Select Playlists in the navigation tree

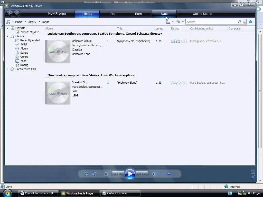coord(20,28)
